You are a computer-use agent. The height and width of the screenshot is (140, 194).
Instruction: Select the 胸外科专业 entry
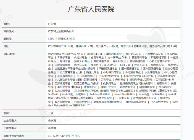point(119,61)
